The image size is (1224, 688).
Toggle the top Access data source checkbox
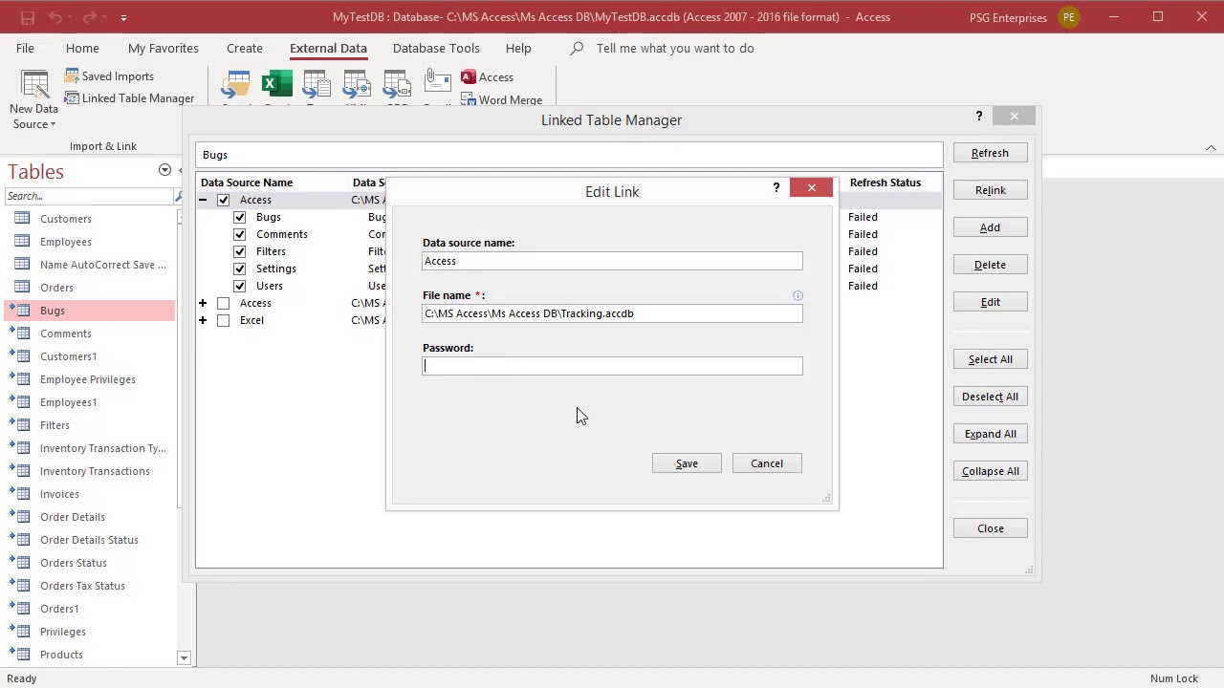[x=223, y=200]
